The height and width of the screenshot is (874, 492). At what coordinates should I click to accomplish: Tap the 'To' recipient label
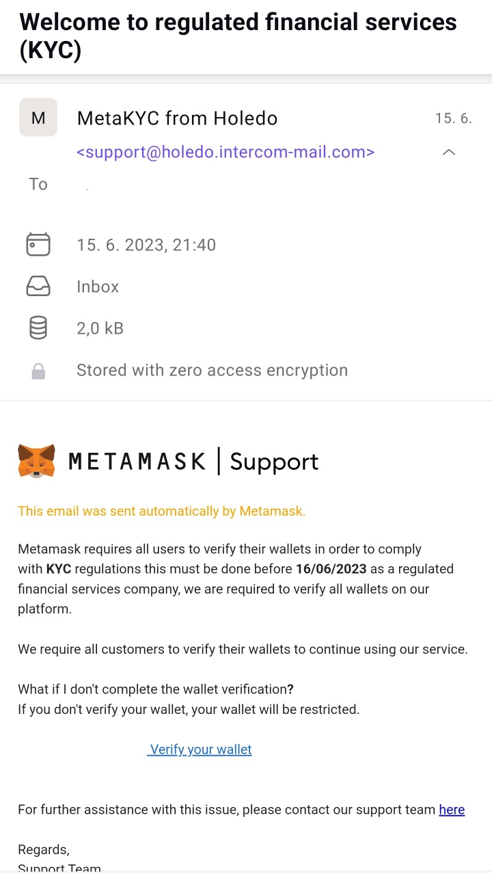click(x=38, y=184)
